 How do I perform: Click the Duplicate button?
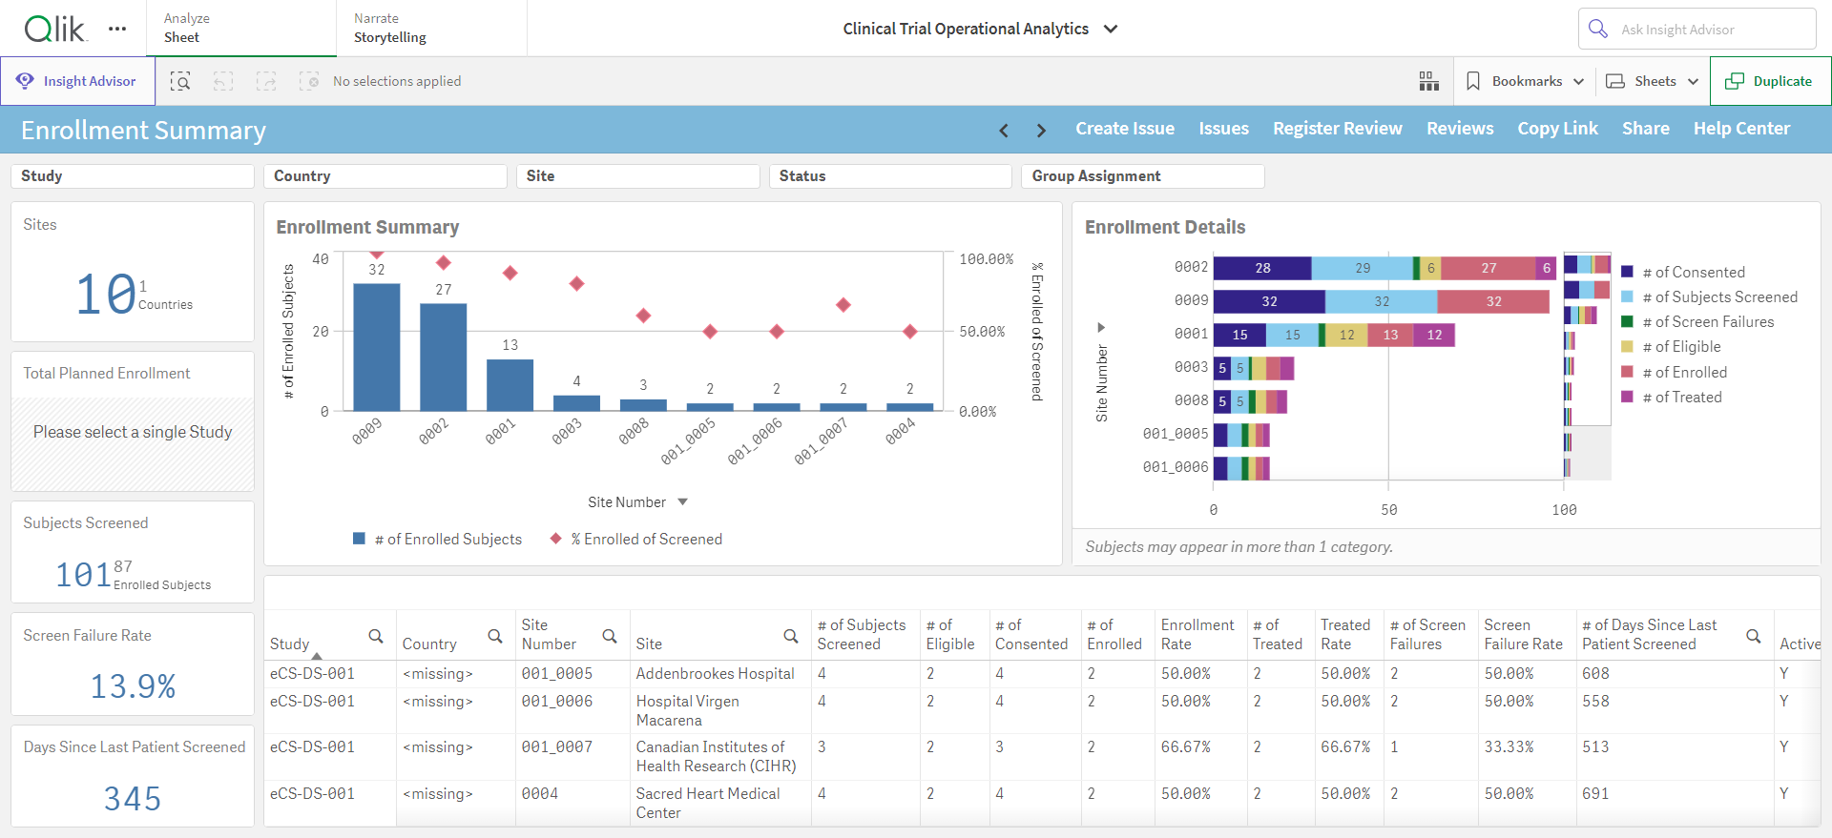(x=1771, y=81)
